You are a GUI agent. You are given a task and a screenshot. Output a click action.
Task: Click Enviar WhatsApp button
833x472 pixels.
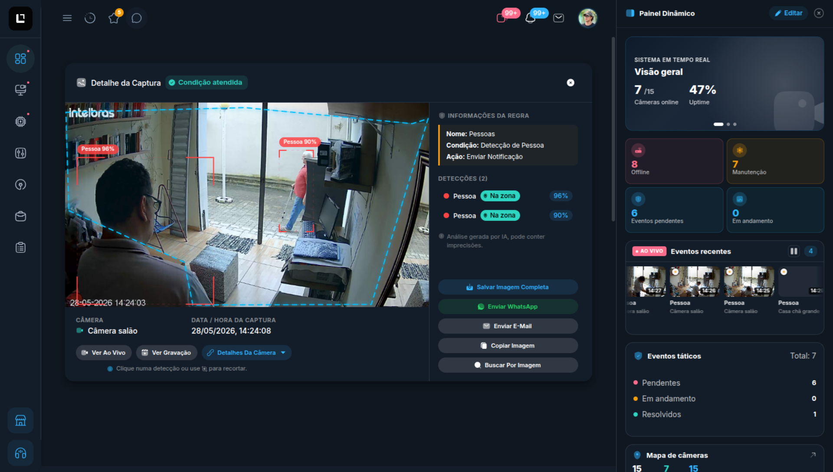[508, 307]
